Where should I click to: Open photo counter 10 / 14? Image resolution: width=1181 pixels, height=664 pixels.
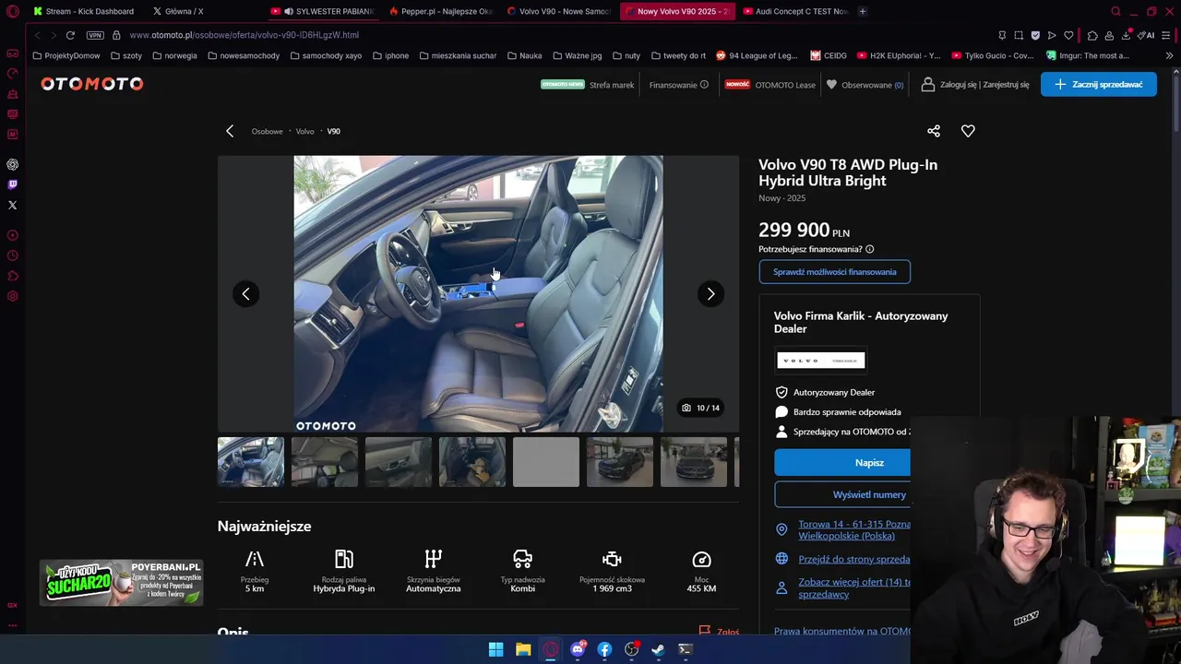700,408
